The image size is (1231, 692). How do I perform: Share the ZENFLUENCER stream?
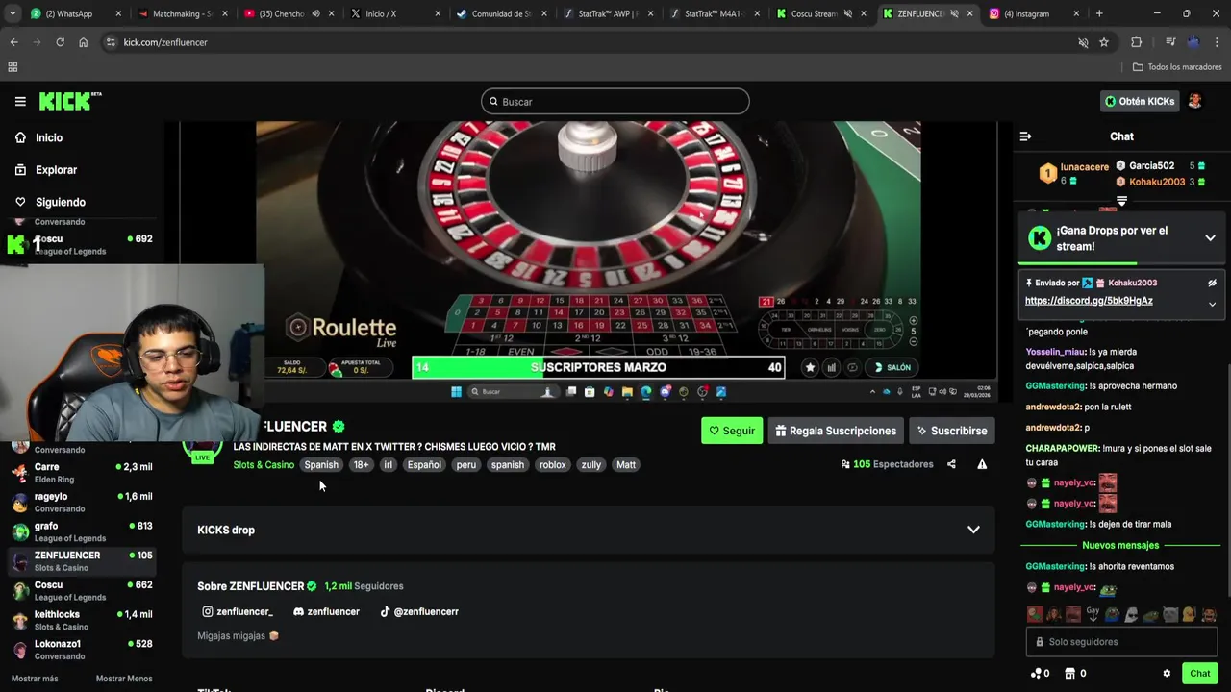point(951,464)
